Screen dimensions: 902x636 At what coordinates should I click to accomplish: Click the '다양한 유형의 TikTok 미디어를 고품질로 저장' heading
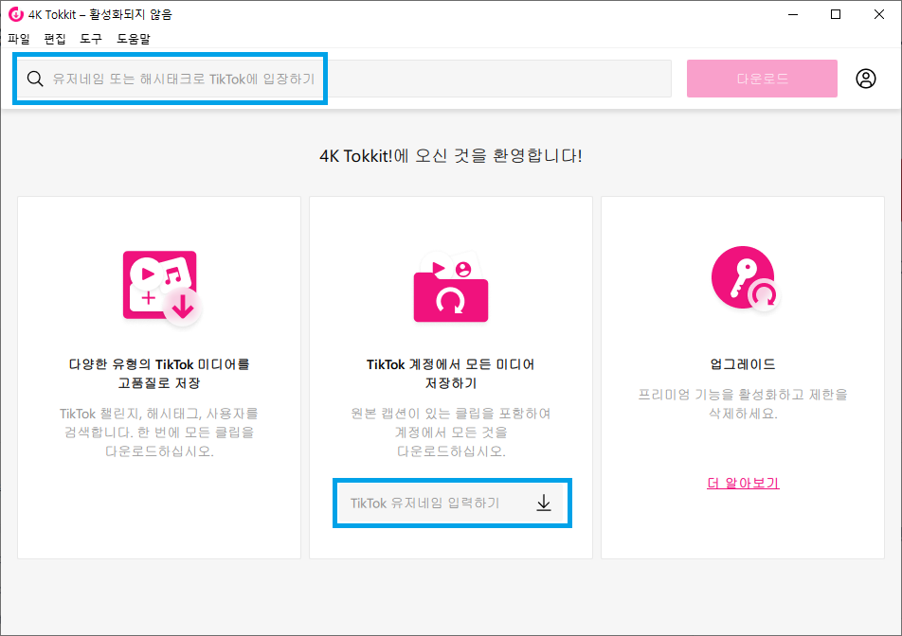pyautogui.click(x=159, y=374)
